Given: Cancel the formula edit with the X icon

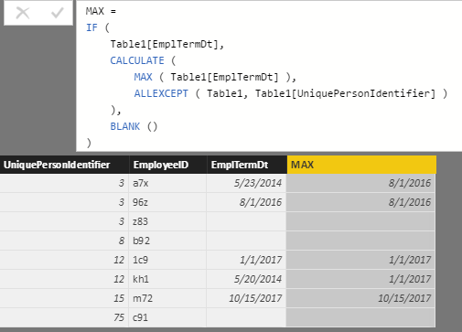Looking at the screenshot, I should (23, 13).
